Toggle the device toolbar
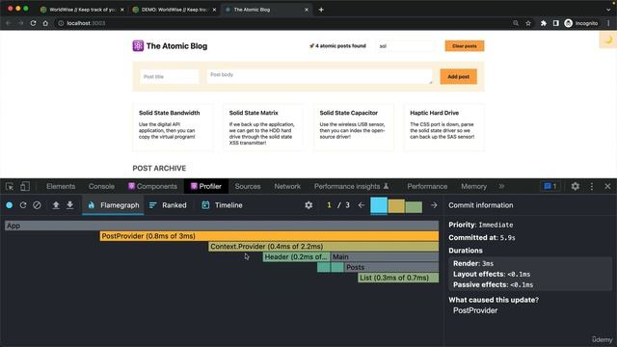Image resolution: width=617 pixels, height=347 pixels. (25, 186)
